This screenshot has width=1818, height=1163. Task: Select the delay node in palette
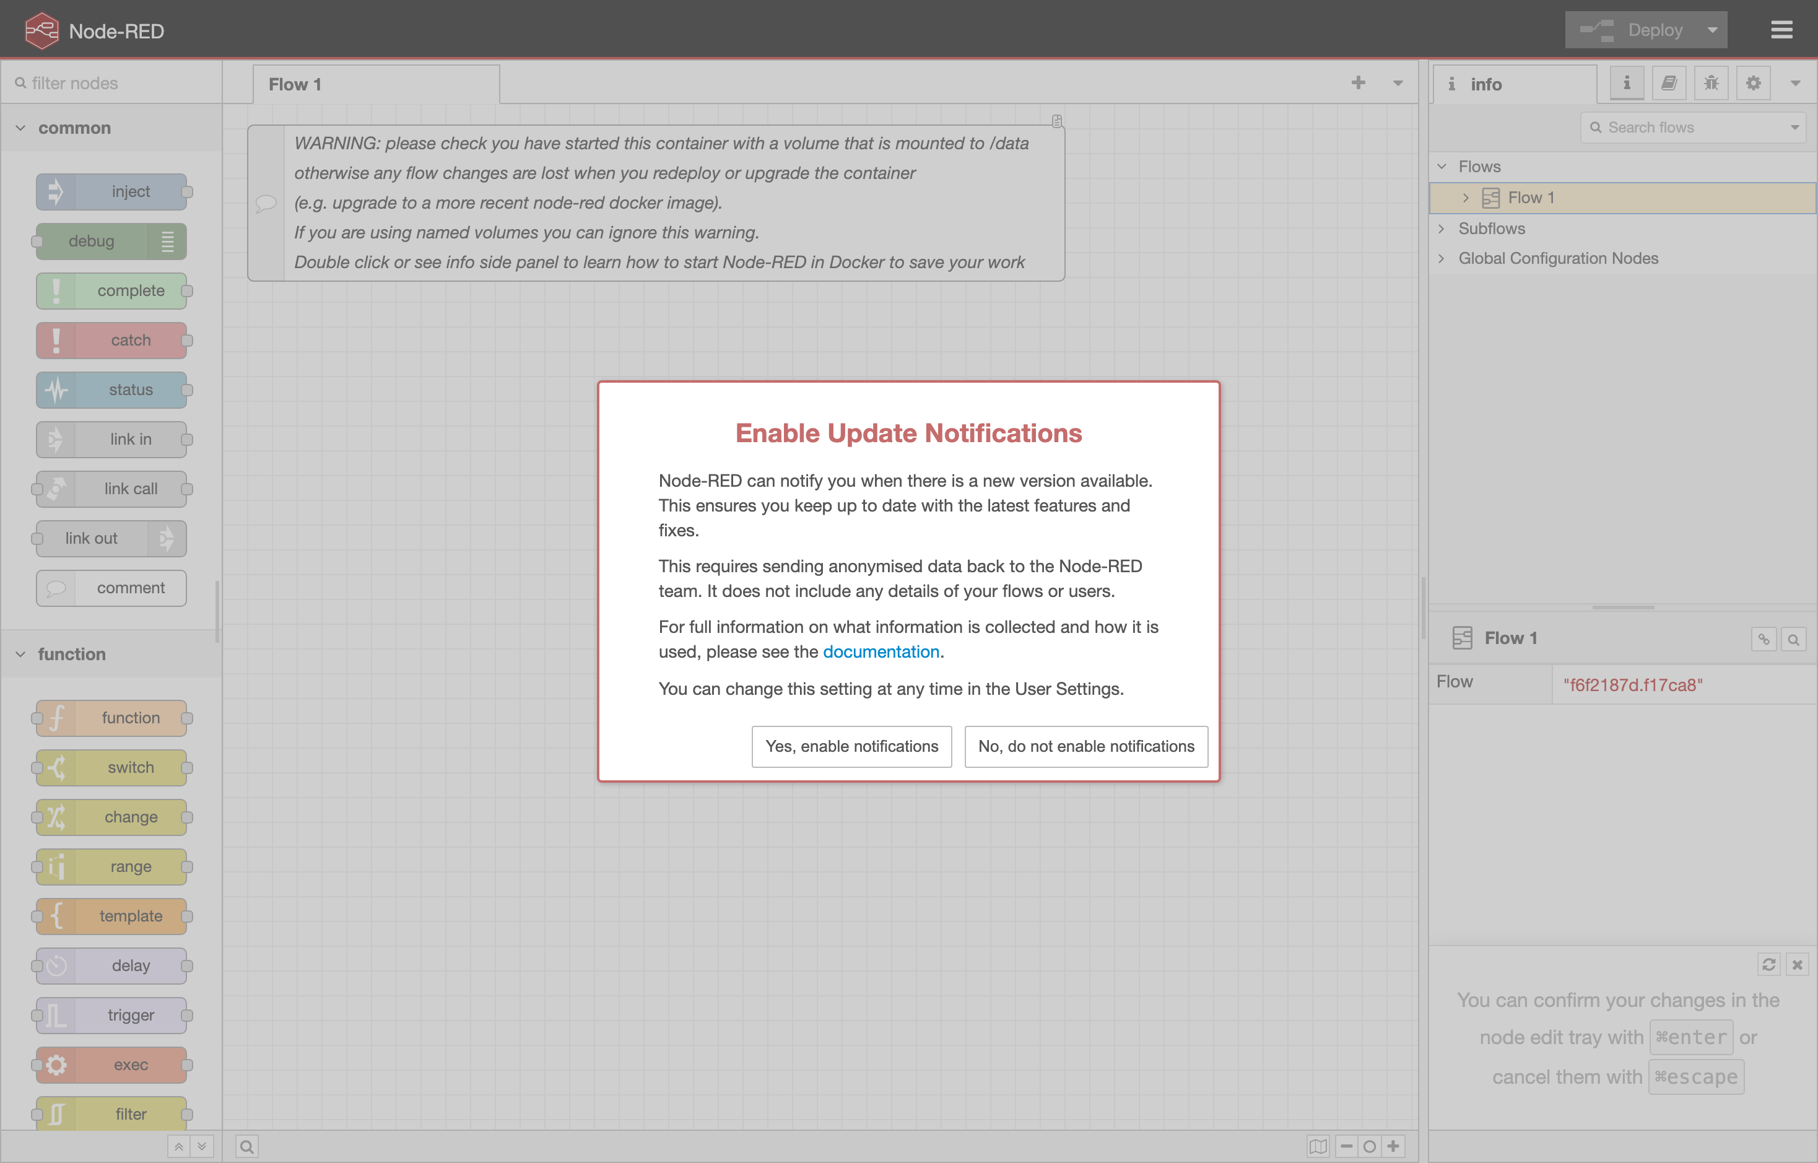click(111, 966)
